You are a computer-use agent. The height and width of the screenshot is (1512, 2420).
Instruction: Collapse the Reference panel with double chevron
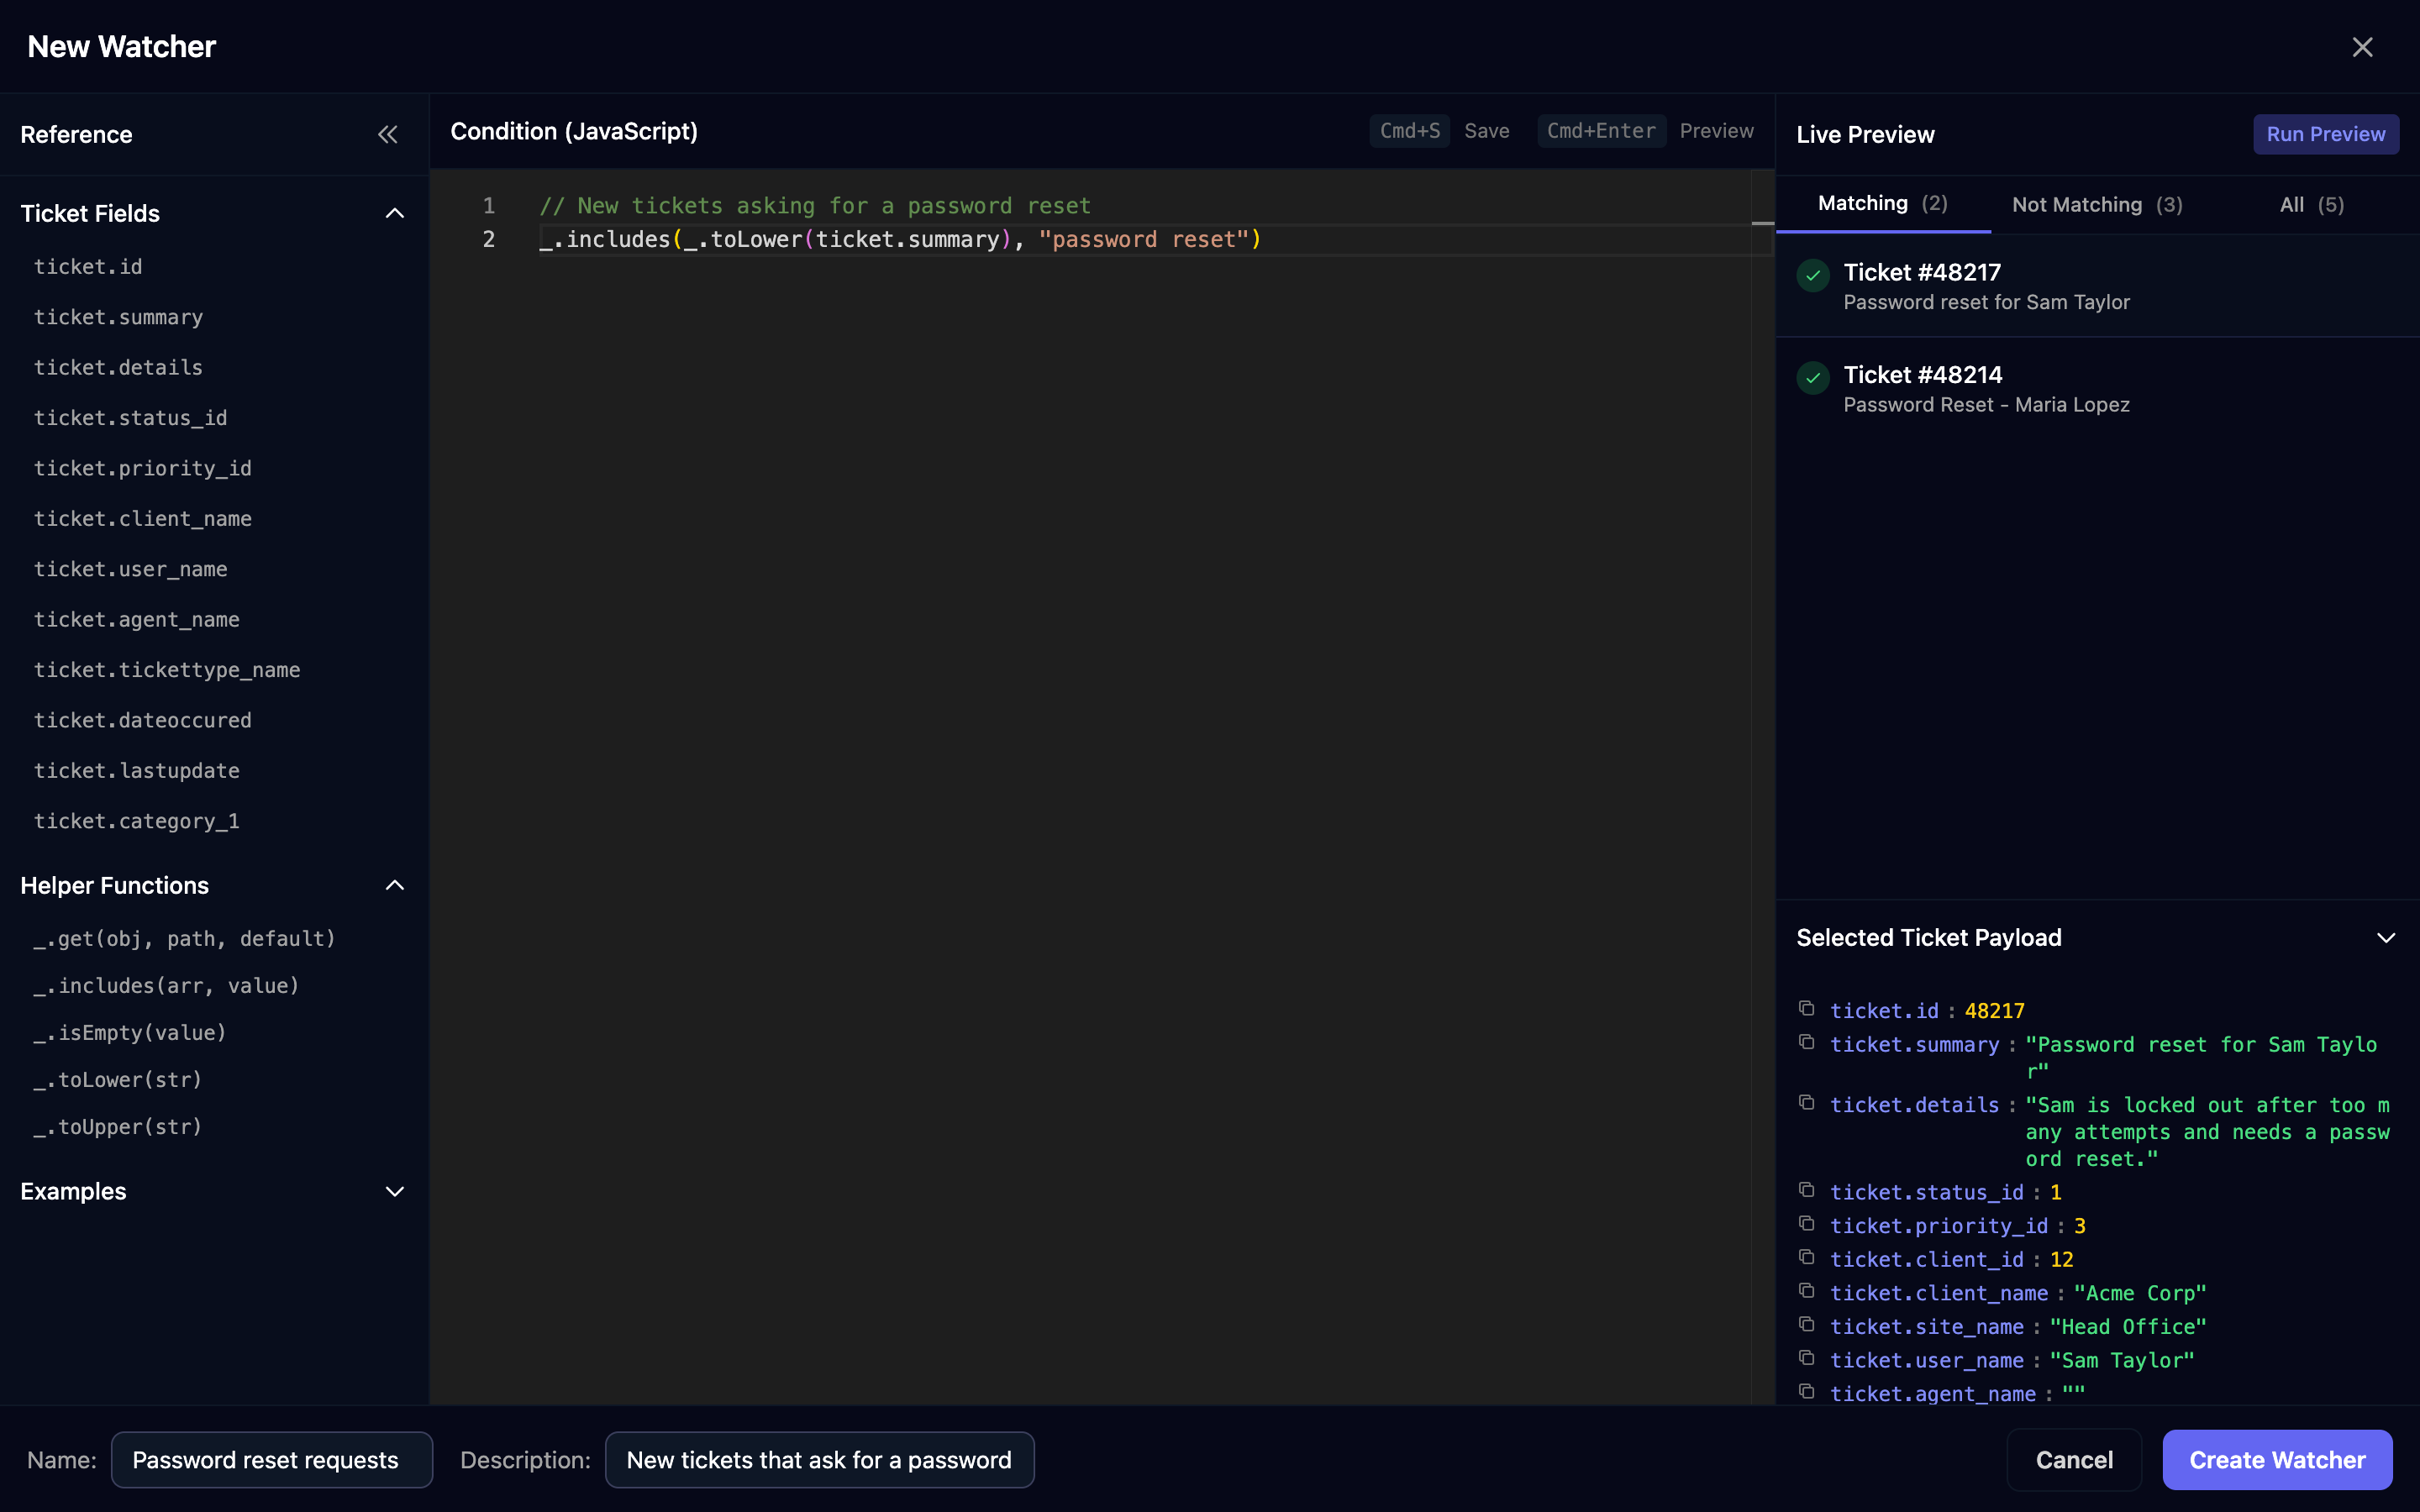(x=388, y=134)
